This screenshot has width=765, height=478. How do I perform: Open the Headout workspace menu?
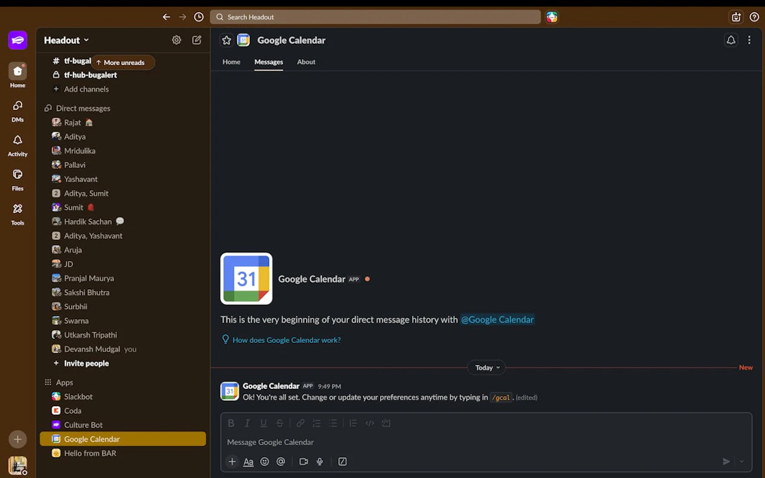coord(66,40)
